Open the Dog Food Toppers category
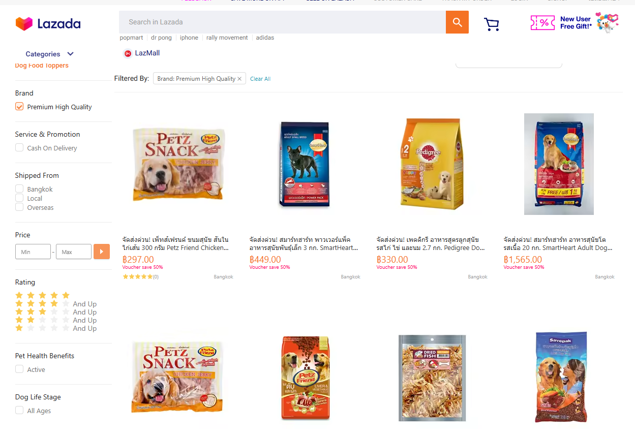Screen dimensions: 635x438 [42, 66]
